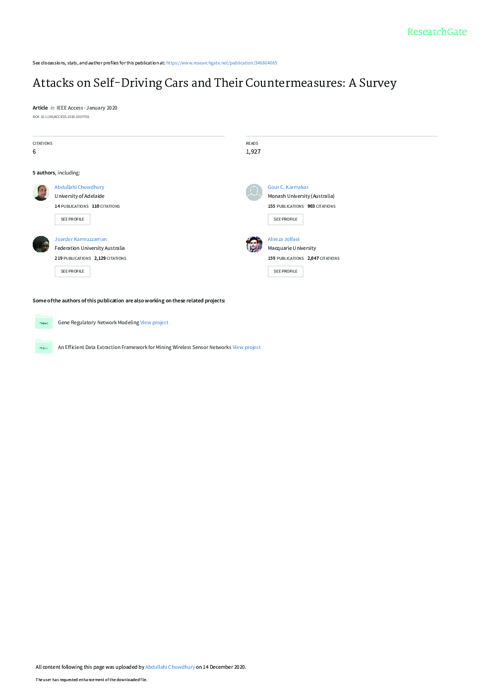Click the paper title Attacks on Self-Driving Cars
Screen dimensions: 492x695
pos(215,83)
